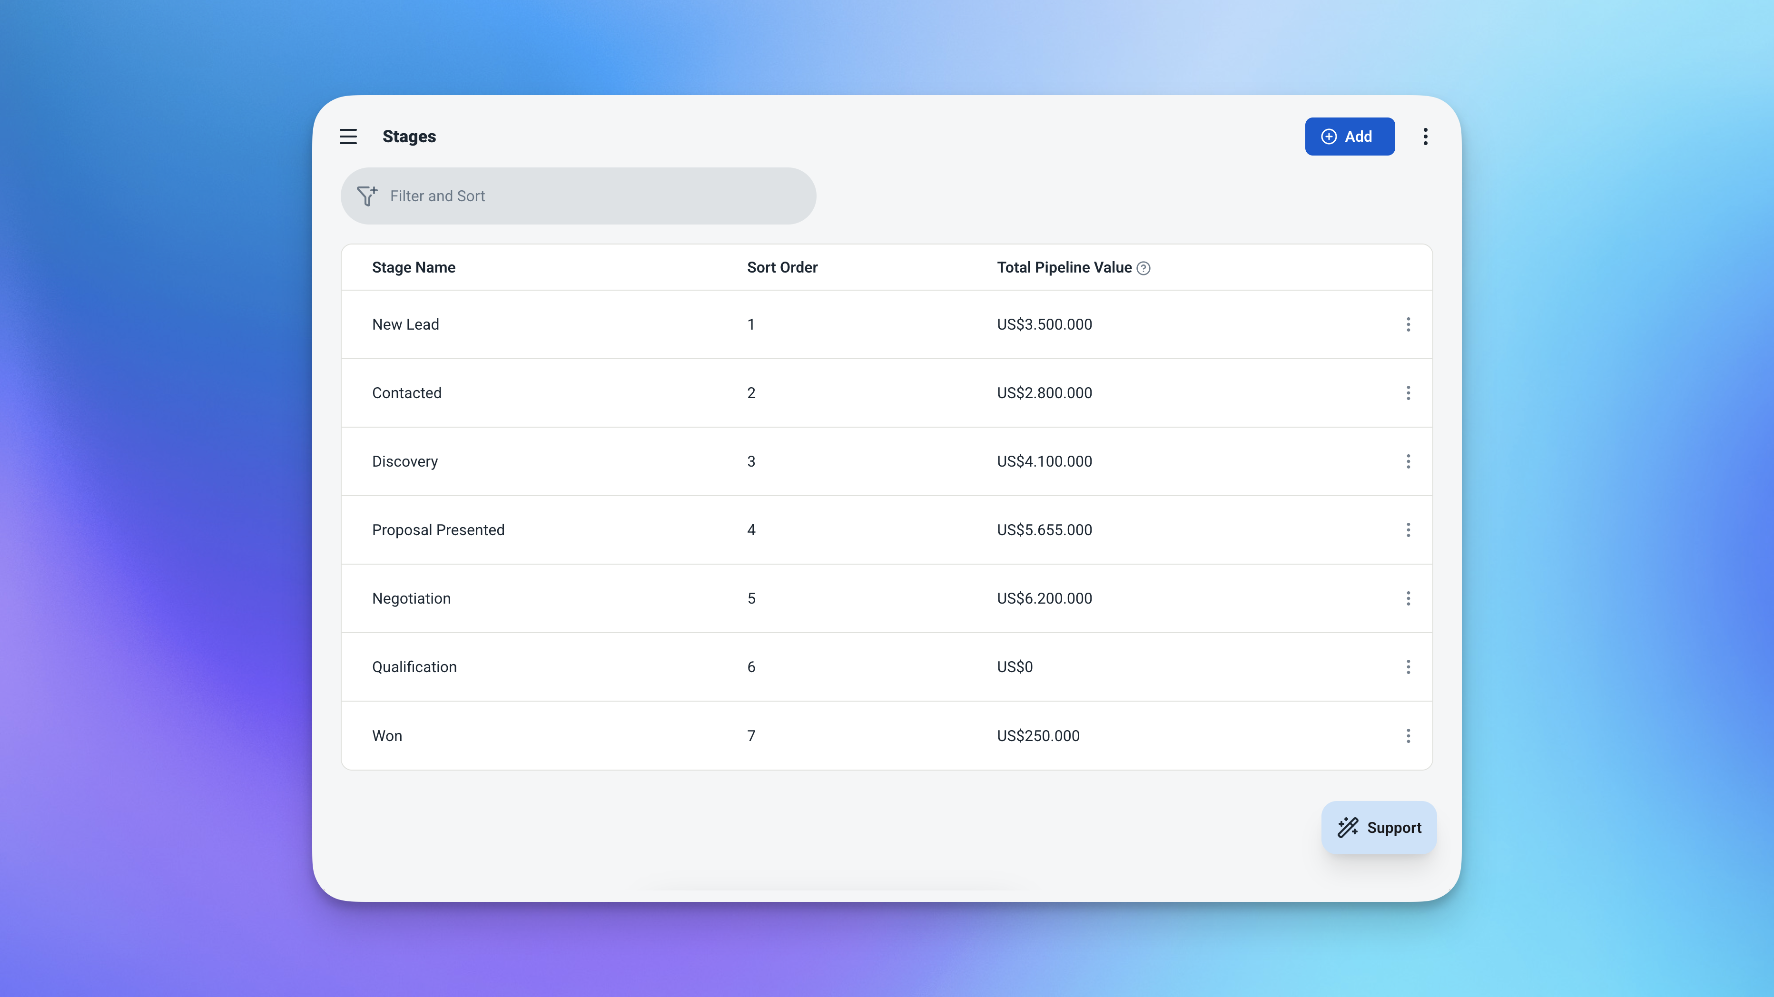This screenshot has width=1774, height=997.
Task: Open the page-level more options menu
Action: click(1425, 137)
